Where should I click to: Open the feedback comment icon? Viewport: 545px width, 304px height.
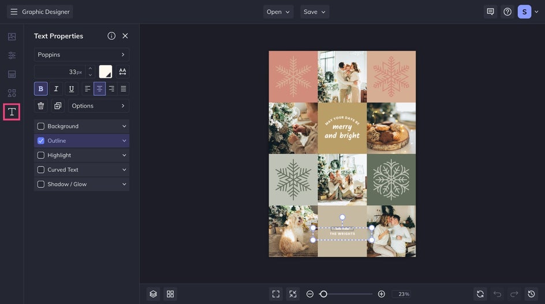coord(490,12)
